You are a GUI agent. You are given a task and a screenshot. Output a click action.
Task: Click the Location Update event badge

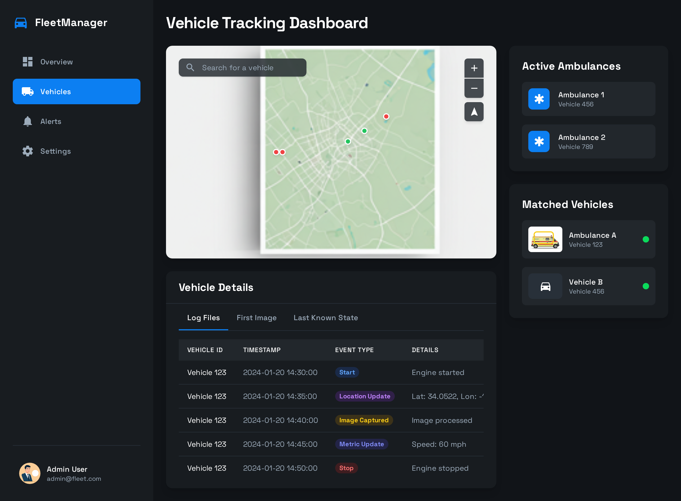pos(364,396)
